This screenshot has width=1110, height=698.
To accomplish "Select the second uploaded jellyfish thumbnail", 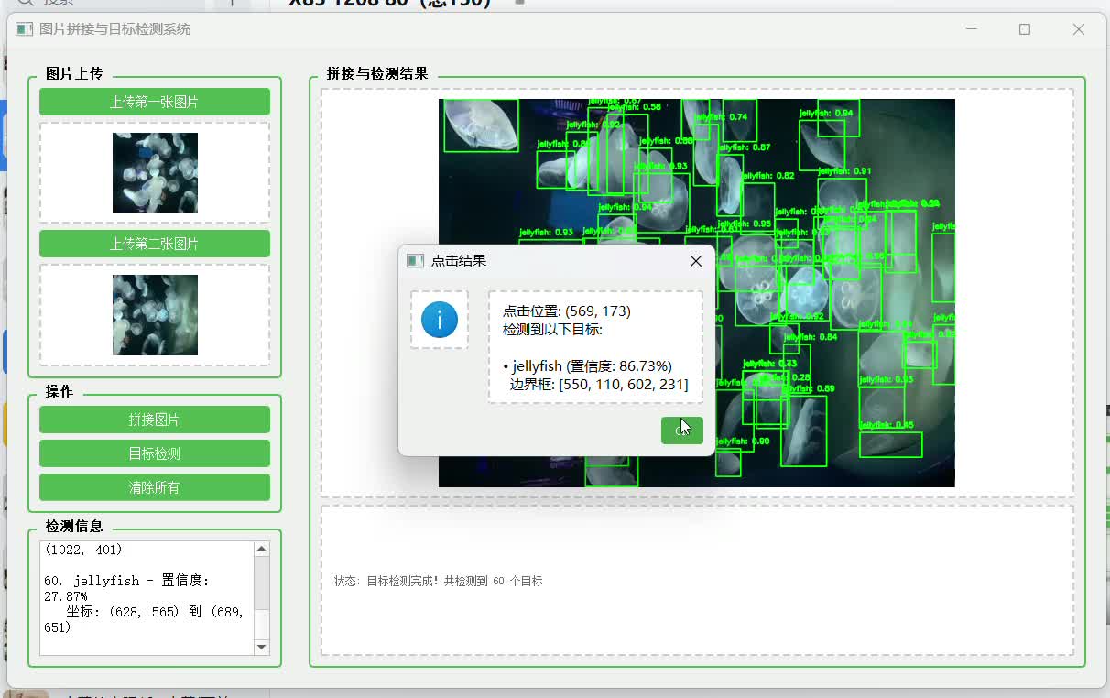I will click(155, 314).
